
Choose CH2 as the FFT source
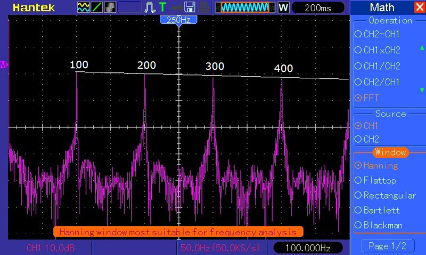pos(366,139)
